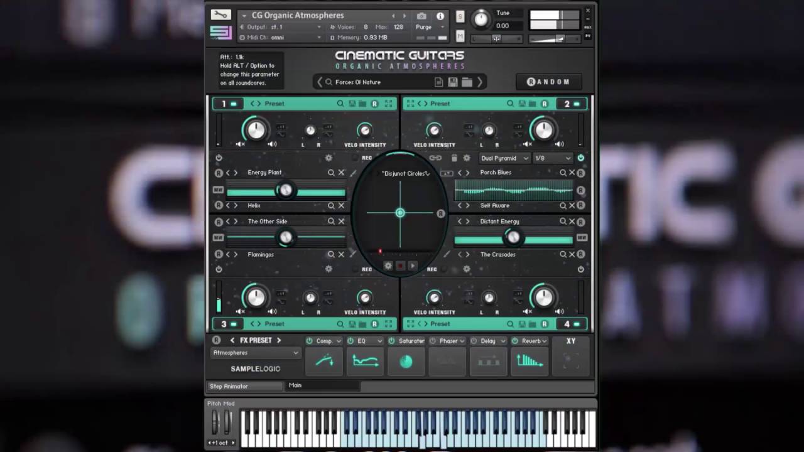Select the Step Animator tab
Viewport: 804px width, 452px height.
point(246,386)
